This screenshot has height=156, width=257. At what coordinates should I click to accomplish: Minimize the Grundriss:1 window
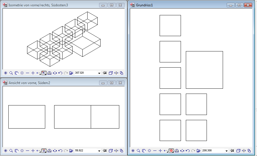coord(230,5)
